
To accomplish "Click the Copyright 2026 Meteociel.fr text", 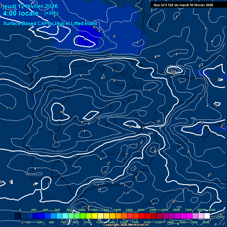I will click(x=126, y=225).
